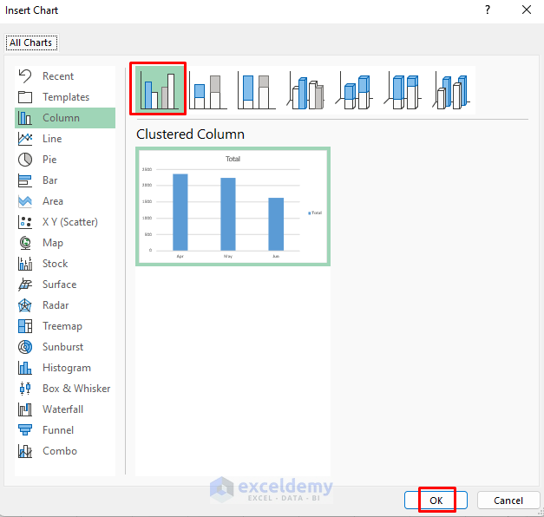Click the Box & Whisker category icon
Image resolution: width=544 pixels, height=517 pixels.
pyautogui.click(x=25, y=389)
